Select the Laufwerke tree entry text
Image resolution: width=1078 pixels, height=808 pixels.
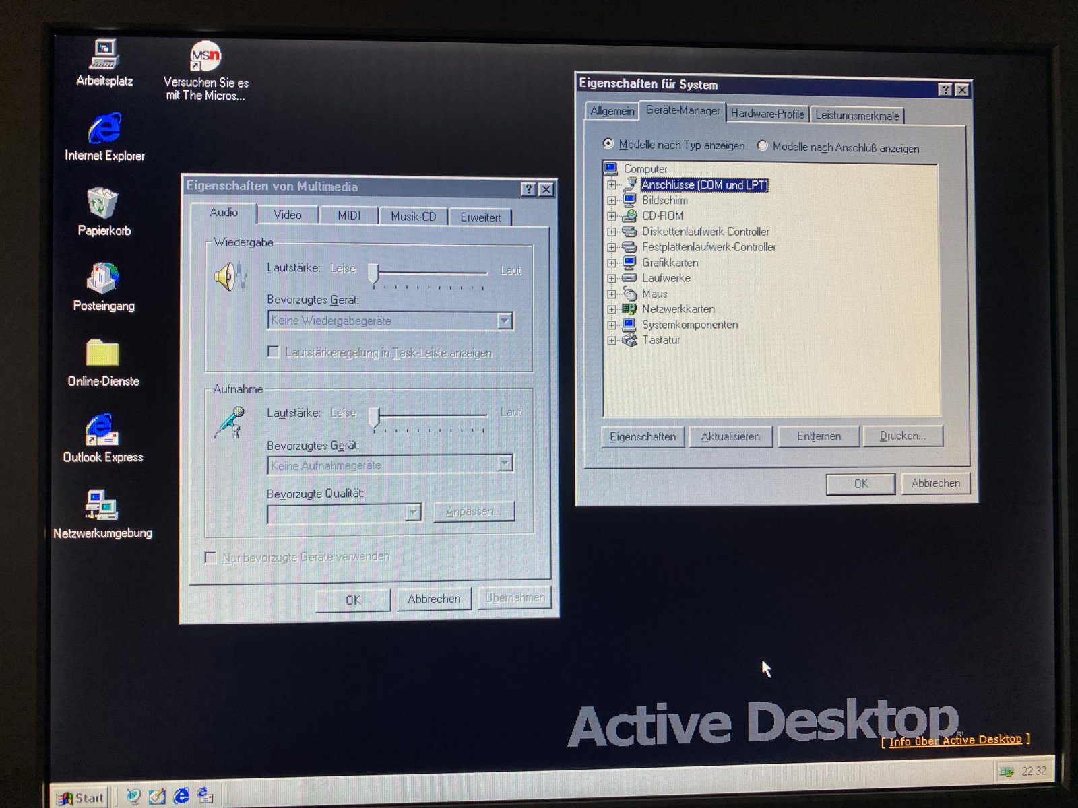tap(666, 278)
